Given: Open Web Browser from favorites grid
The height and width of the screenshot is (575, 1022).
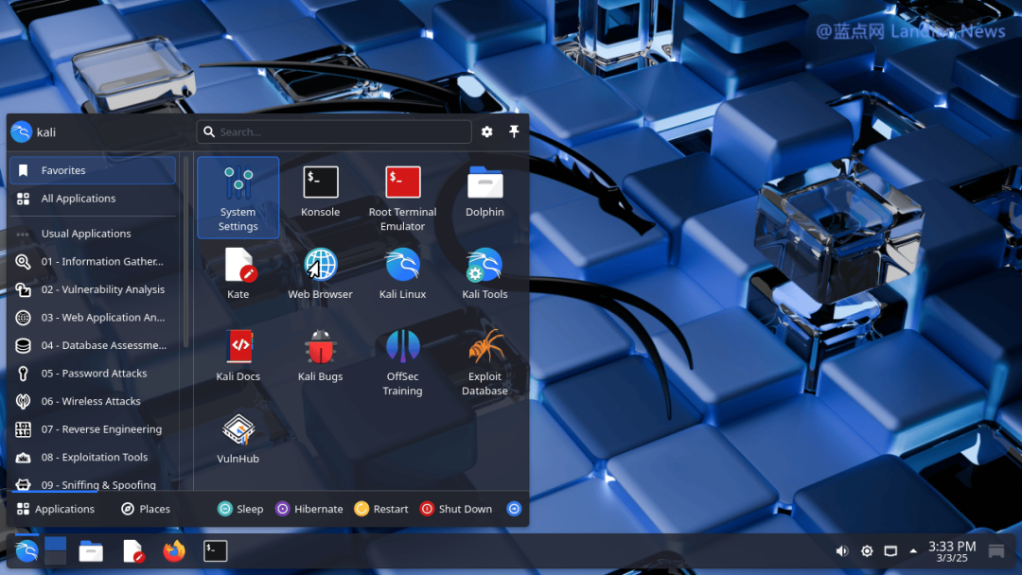Looking at the screenshot, I should (320, 273).
